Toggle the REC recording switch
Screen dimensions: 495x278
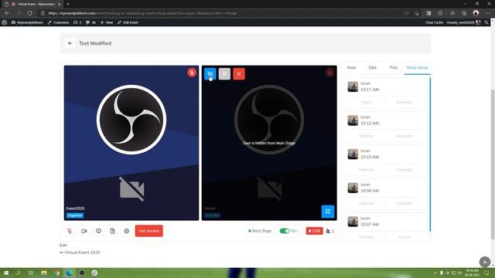point(285,231)
